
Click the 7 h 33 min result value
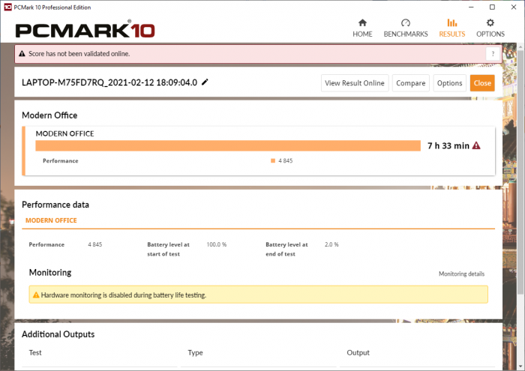[448, 146]
